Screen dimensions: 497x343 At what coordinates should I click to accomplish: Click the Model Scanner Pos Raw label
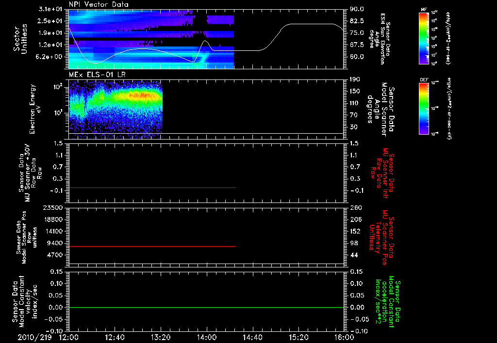27,237
